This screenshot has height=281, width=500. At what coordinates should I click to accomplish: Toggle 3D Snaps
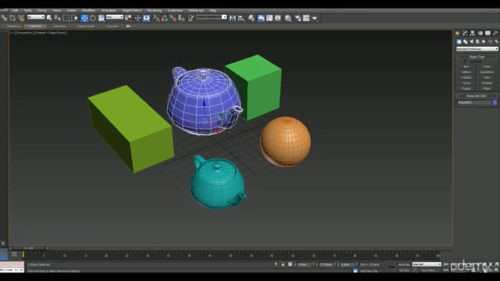[156, 18]
